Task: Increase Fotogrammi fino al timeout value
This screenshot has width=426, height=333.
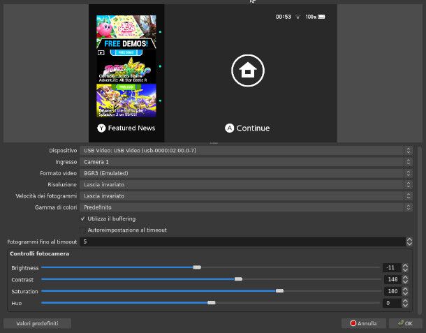Action: [409, 239]
